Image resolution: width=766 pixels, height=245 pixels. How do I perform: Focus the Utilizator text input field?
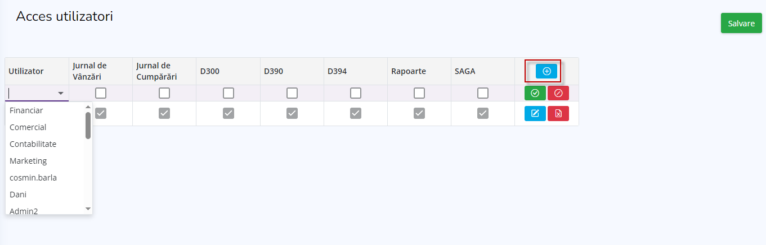[x=32, y=93]
